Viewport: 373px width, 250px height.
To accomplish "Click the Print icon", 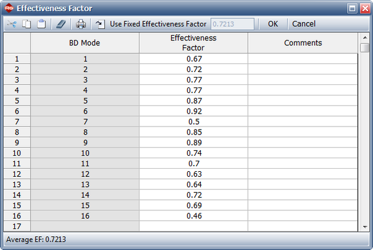I will click(81, 24).
